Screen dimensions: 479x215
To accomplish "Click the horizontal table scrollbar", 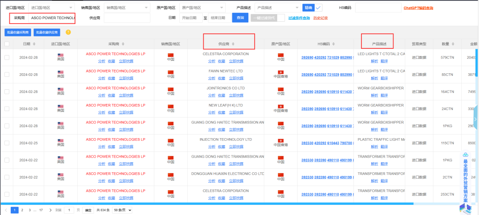I will pyautogui.click(x=207, y=203).
